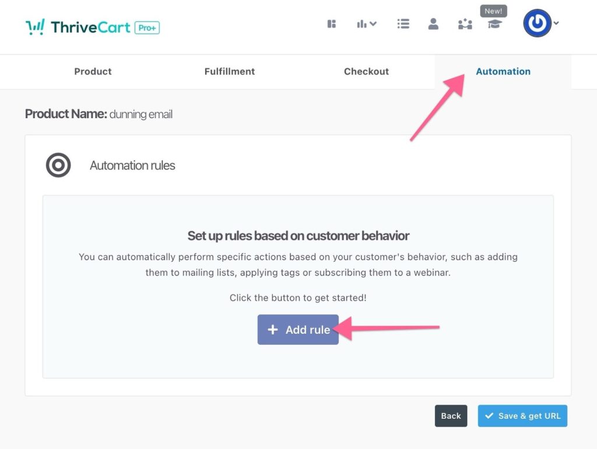The width and height of the screenshot is (597, 449).
Task: Open the affiliates group icon
Action: [465, 24]
